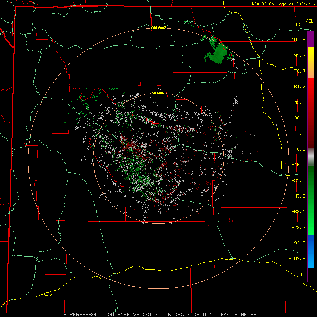Screen dimensions: 317x317
Task: Click the 107.8 velocity scale value
Action: [x=298, y=39]
